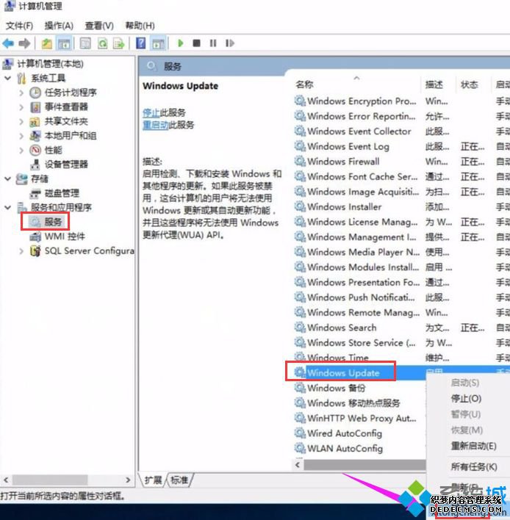The width and height of the screenshot is (510, 520).
Task: Open 设备管理器 in the tree
Action: pyautogui.click(x=65, y=164)
